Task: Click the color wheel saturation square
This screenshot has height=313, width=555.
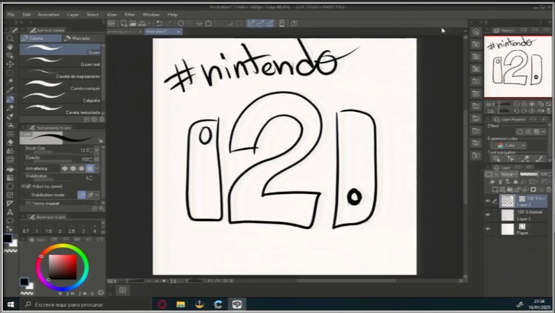Action: 62,267
